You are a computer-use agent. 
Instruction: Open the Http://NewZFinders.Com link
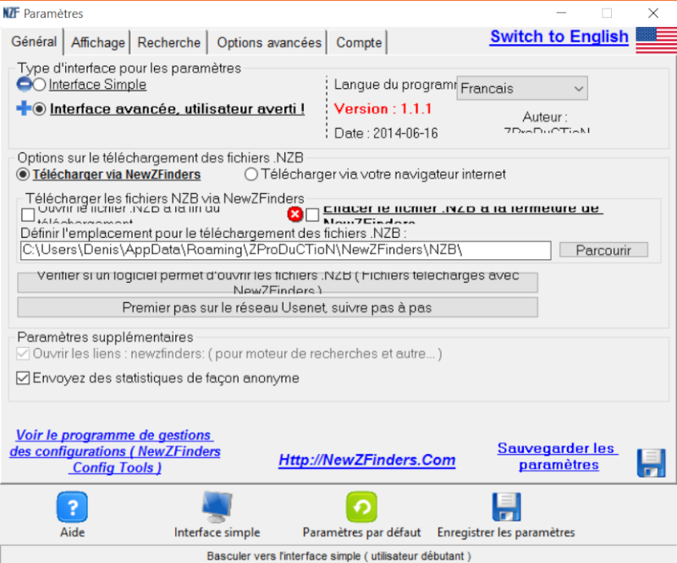point(367,460)
